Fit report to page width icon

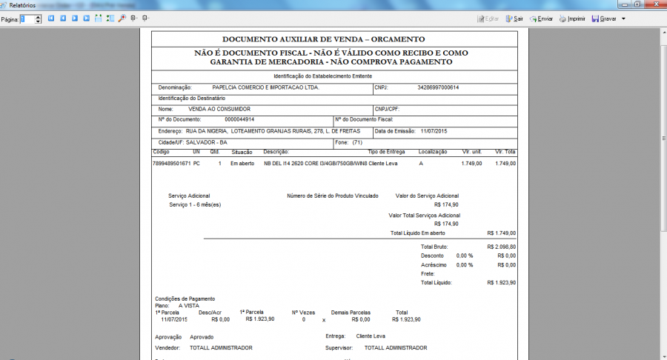click(110, 19)
